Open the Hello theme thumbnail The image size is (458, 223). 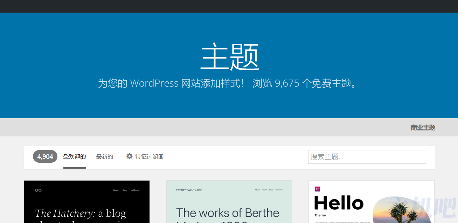click(x=371, y=202)
